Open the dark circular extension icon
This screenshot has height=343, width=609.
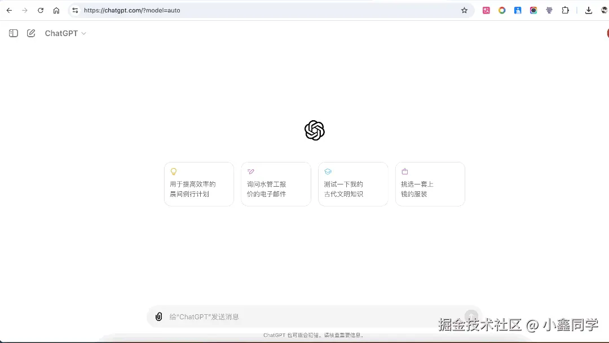coord(533,11)
